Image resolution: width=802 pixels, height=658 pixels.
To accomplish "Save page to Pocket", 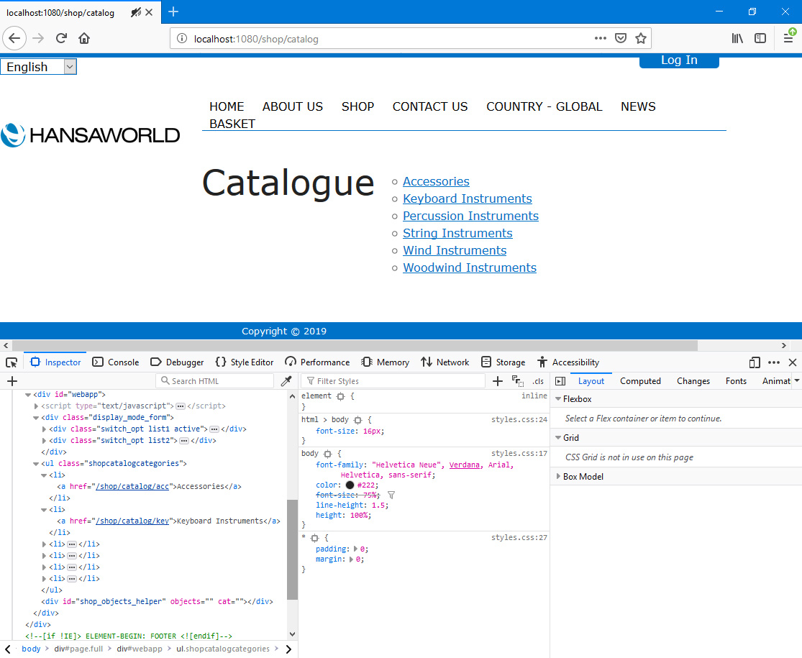I will click(621, 38).
